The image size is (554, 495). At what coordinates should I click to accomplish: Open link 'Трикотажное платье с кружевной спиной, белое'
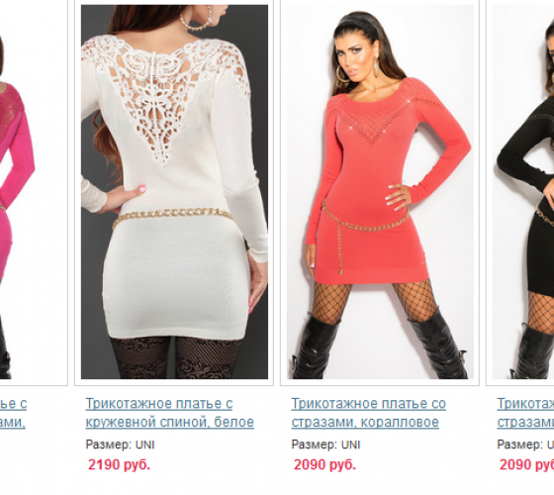[x=169, y=413]
